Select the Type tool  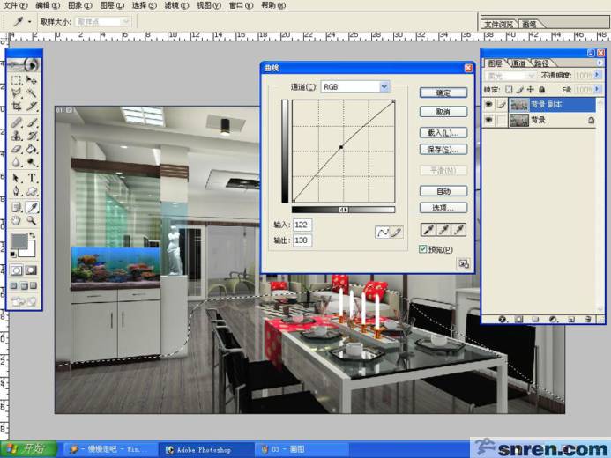point(32,178)
